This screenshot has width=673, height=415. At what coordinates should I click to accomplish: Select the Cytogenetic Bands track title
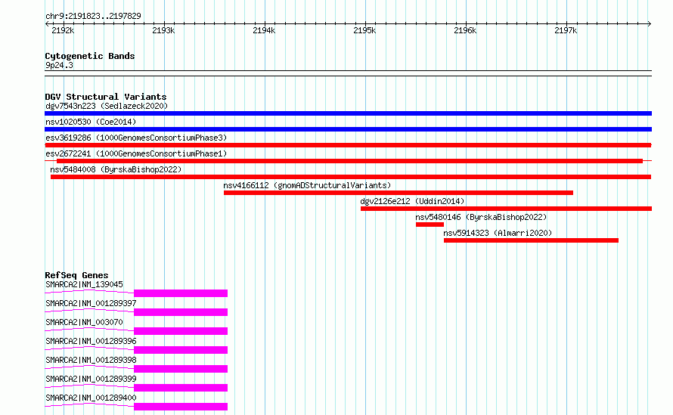[x=90, y=56]
